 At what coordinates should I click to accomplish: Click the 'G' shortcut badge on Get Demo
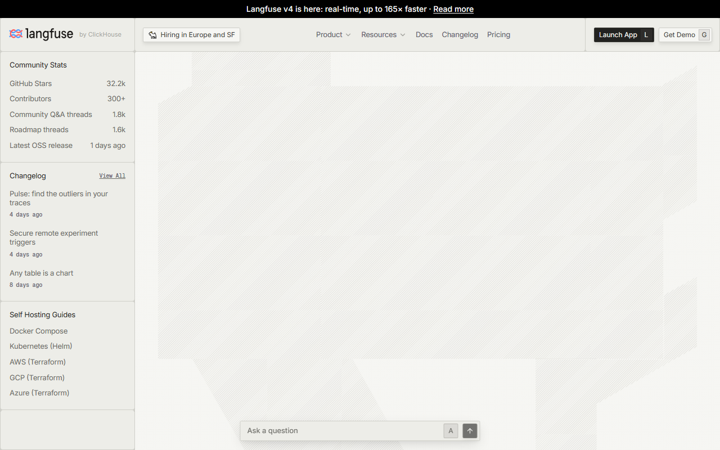click(704, 35)
